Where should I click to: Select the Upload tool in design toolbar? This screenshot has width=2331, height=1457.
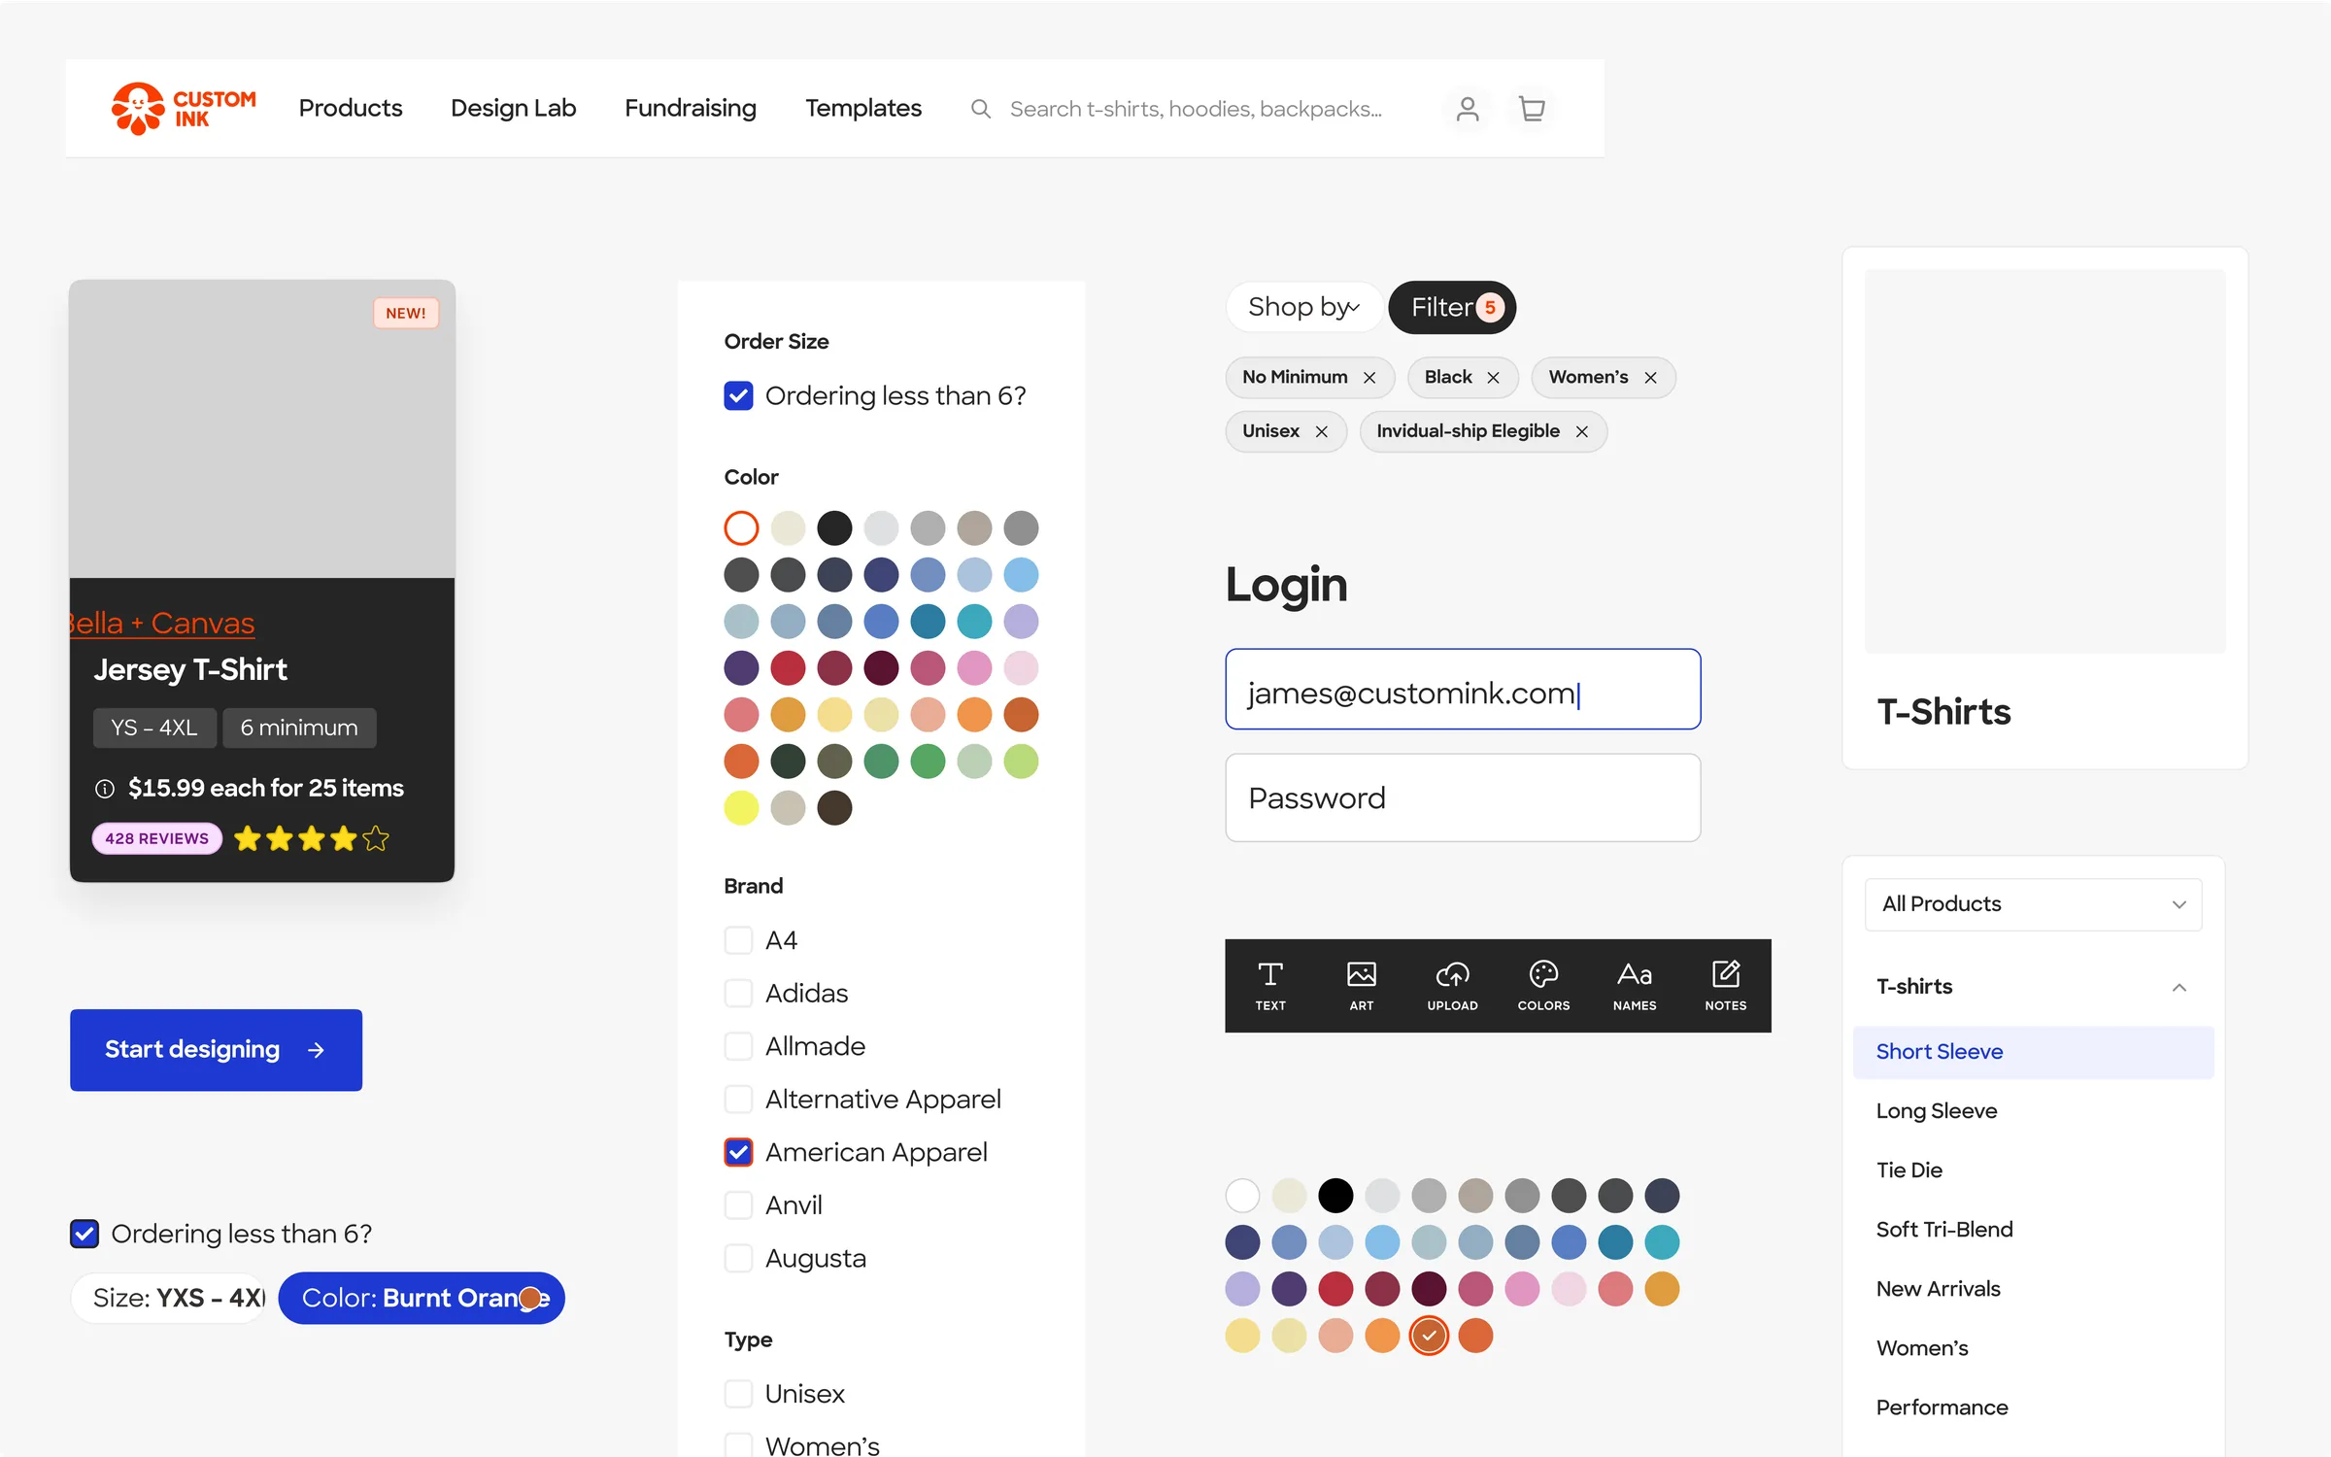[1452, 986]
